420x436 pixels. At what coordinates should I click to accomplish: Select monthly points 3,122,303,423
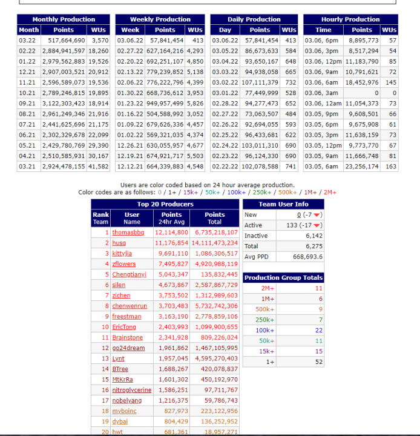click(x=64, y=104)
